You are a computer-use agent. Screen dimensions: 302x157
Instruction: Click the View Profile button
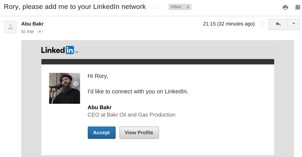point(139,133)
